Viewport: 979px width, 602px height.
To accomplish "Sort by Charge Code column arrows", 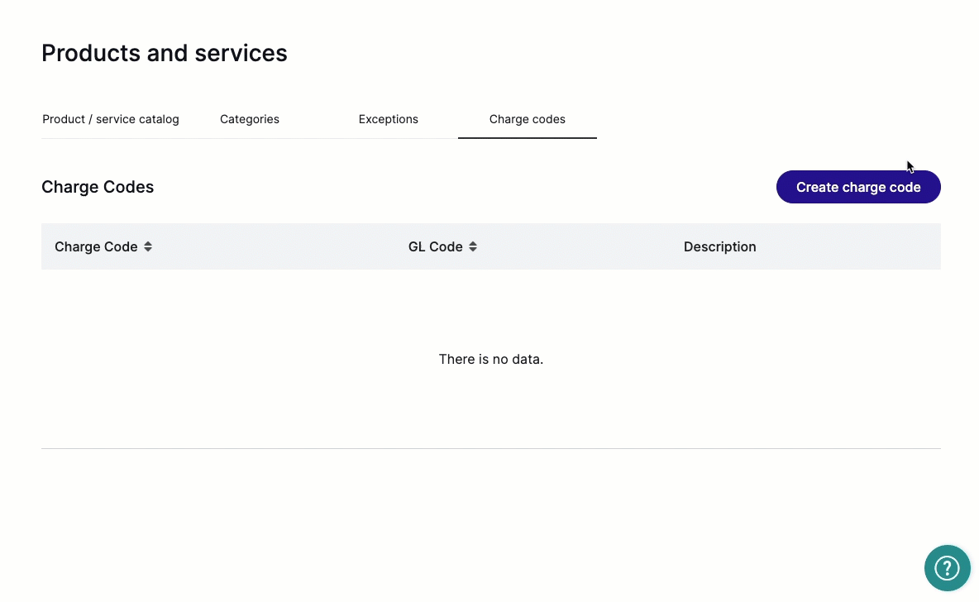I will click(x=148, y=246).
